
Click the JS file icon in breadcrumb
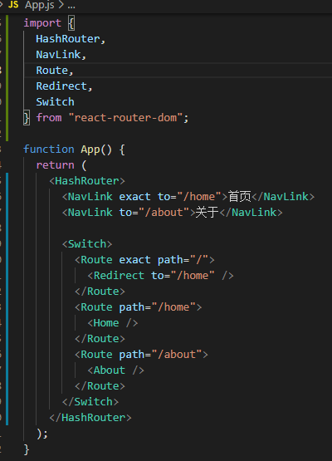point(13,5)
